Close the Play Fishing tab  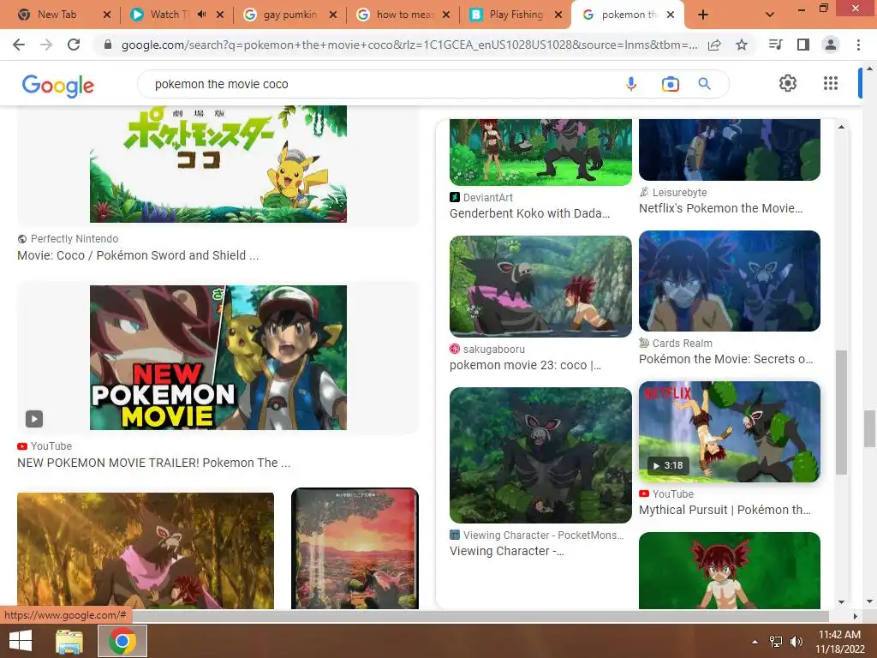coord(558,15)
